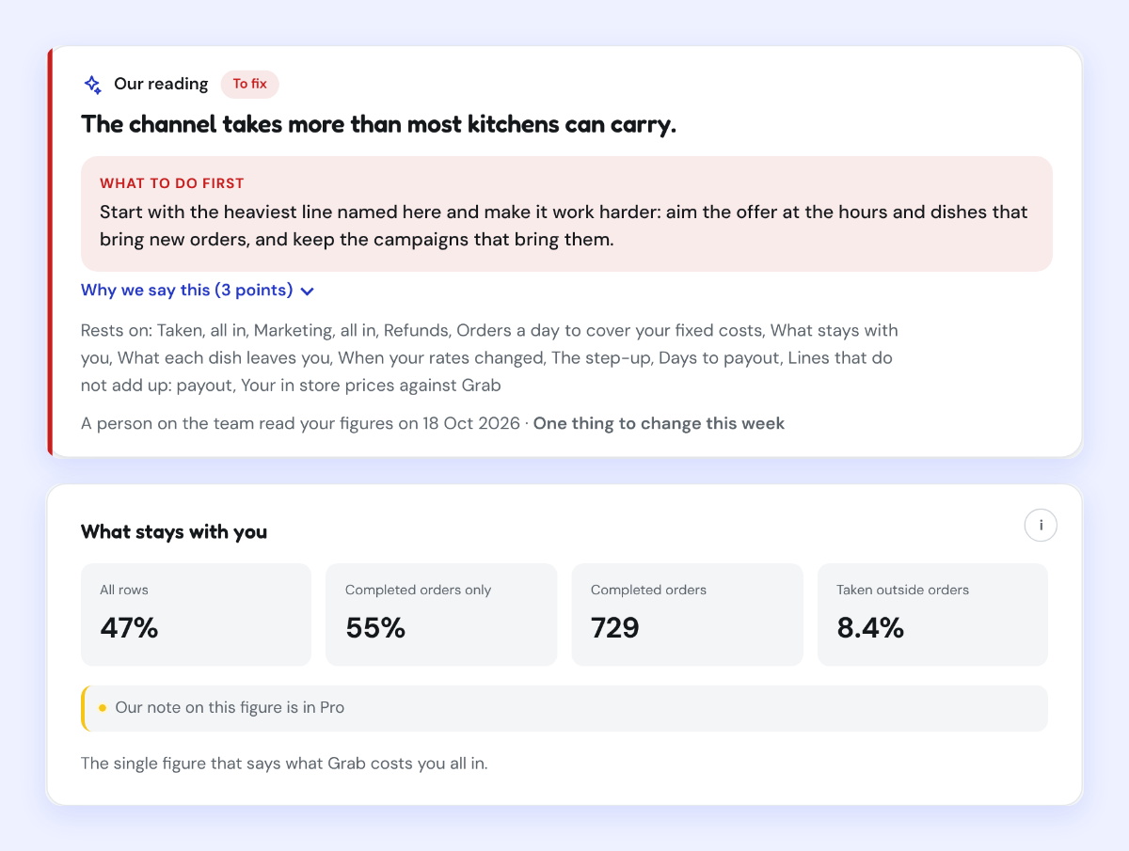The height and width of the screenshot is (851, 1129).
Task: Open the One thing to change this week link
Action: click(x=659, y=423)
